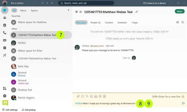This screenshot has width=187, height=112.
Task: Open Webex space for Matthew
Action: 41,22
